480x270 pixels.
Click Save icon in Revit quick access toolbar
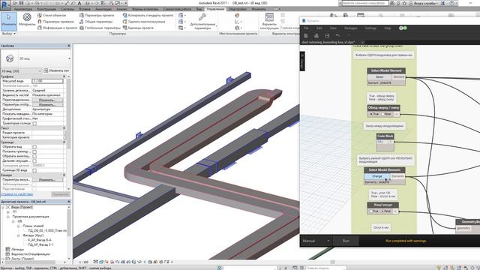(x=22, y=3)
